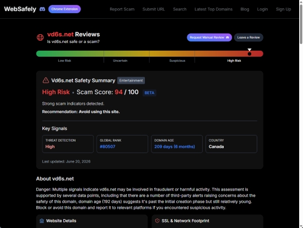Click the Threat Detection 'High' value

(x=50, y=146)
